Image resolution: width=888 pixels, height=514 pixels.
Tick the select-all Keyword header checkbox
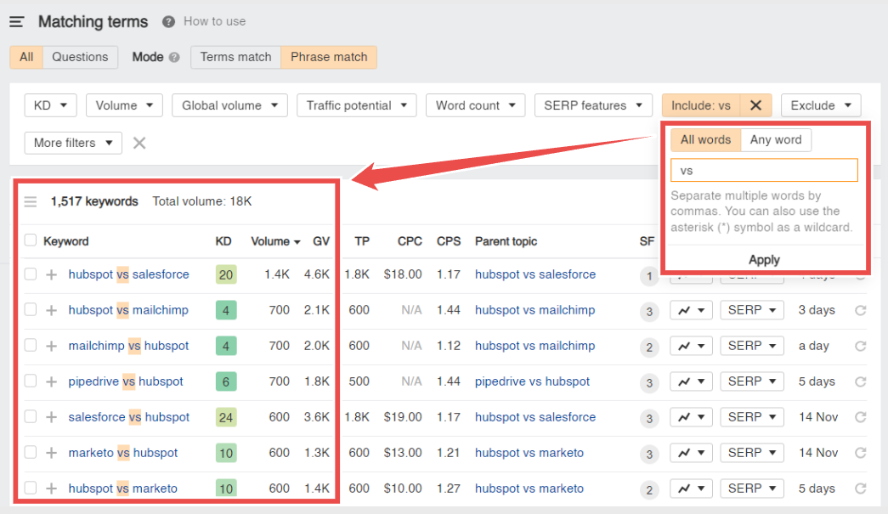pyautogui.click(x=31, y=240)
